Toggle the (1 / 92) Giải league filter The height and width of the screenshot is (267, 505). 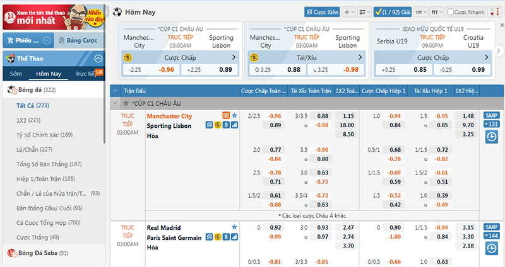coord(393,12)
